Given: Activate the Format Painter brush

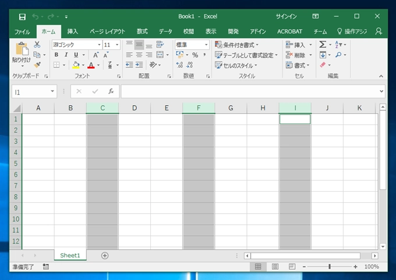Looking at the screenshot, I should 37,64.
